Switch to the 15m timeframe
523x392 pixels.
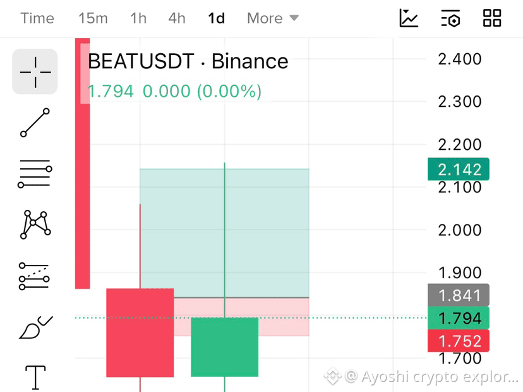tap(93, 18)
